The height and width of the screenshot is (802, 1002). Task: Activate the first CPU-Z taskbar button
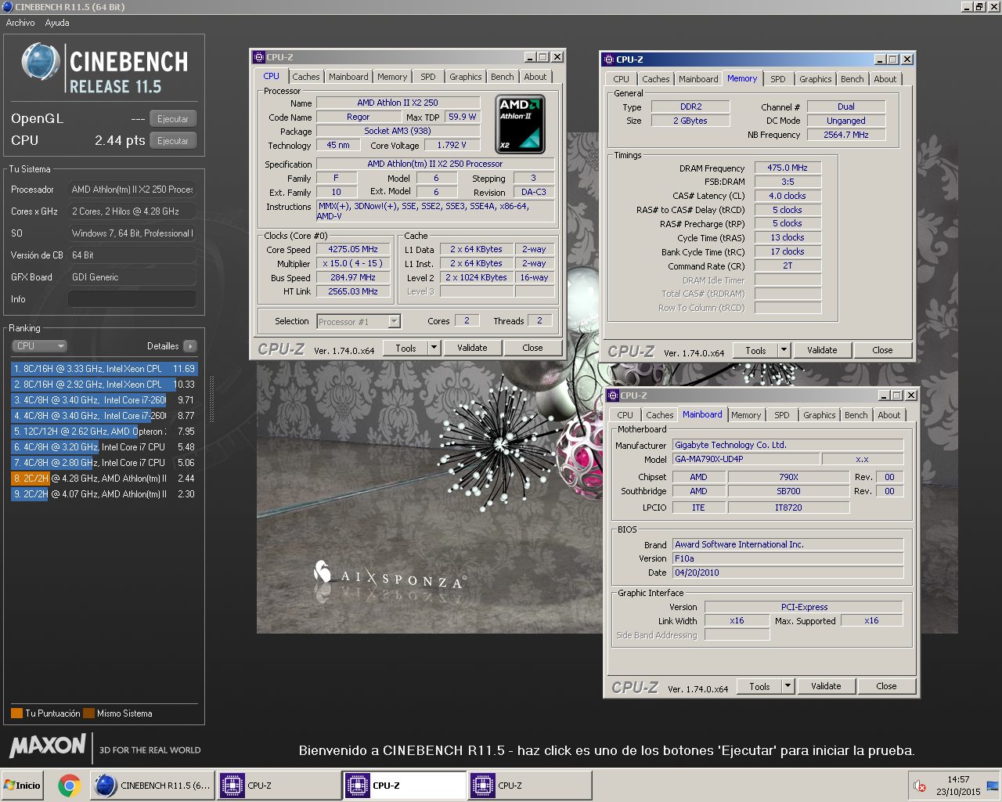(279, 786)
